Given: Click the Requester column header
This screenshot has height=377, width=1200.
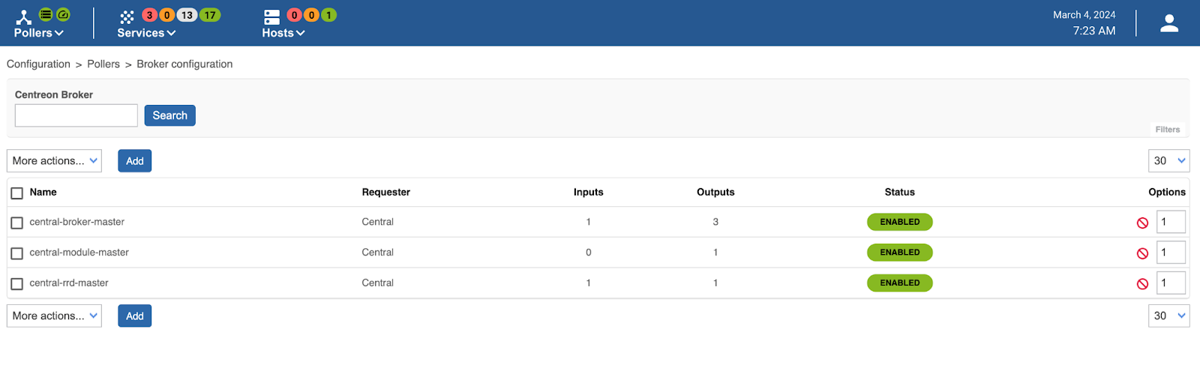Looking at the screenshot, I should 386,193.
